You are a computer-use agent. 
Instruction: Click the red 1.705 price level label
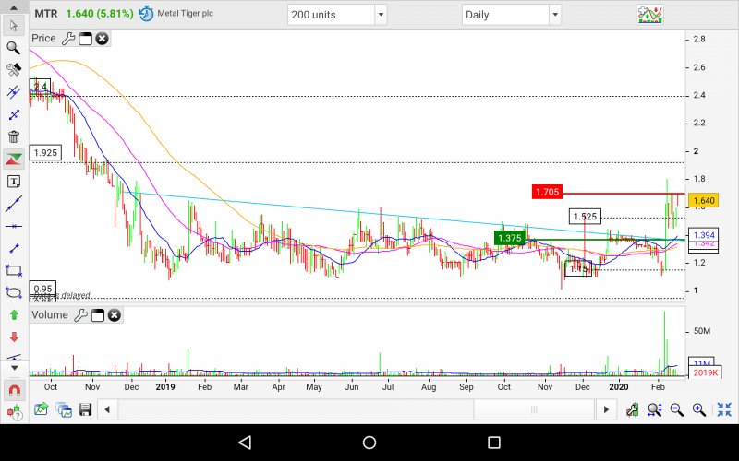tap(546, 192)
